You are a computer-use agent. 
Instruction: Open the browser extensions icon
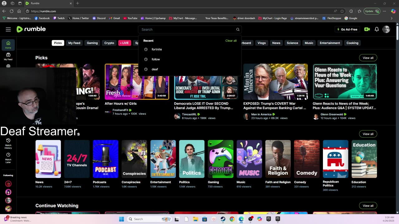click(x=351, y=11)
